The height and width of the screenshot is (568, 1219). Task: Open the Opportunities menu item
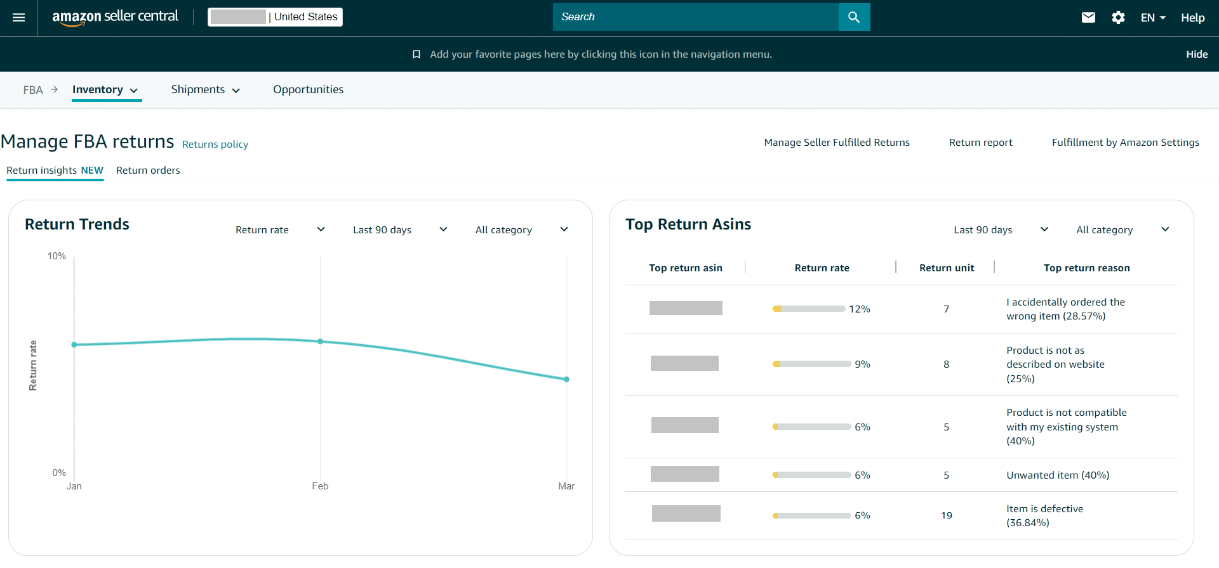(x=308, y=89)
